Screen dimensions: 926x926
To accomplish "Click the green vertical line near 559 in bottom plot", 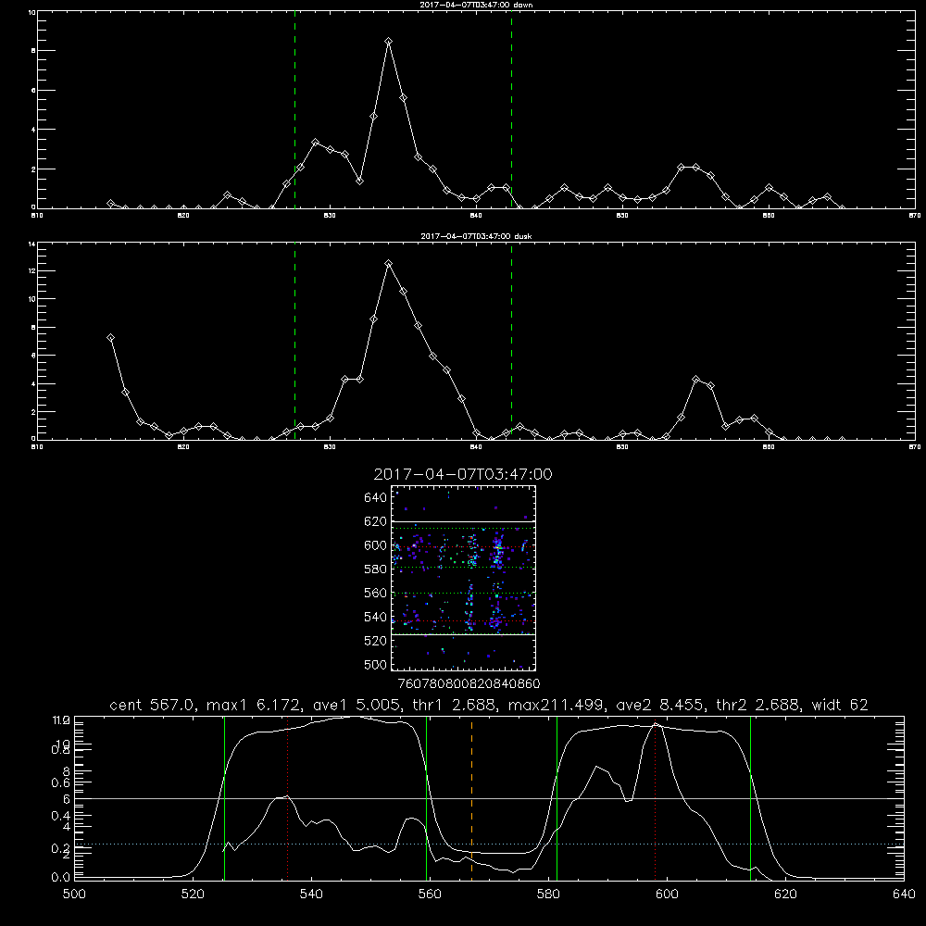I will pyautogui.click(x=426, y=797).
